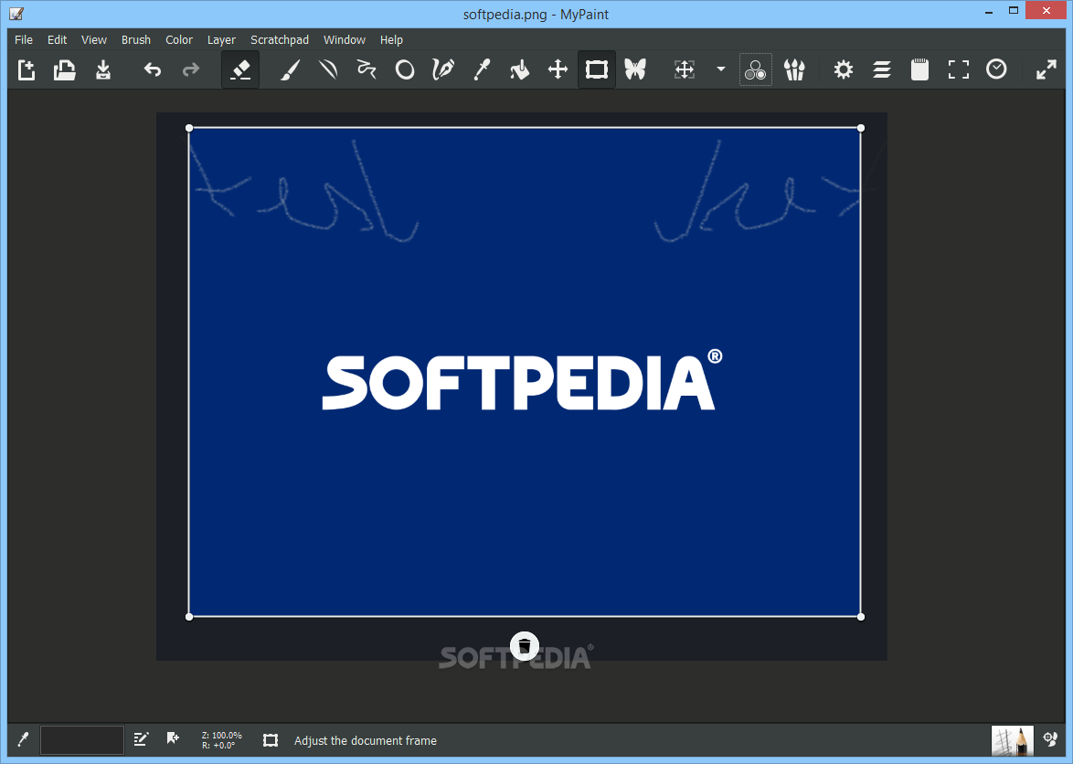
Task: Click the frame mode icon in status bar
Action: (x=271, y=740)
